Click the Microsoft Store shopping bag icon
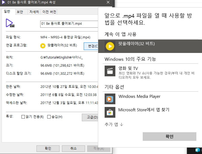This screenshot has height=154, width=202. click(x=110, y=112)
